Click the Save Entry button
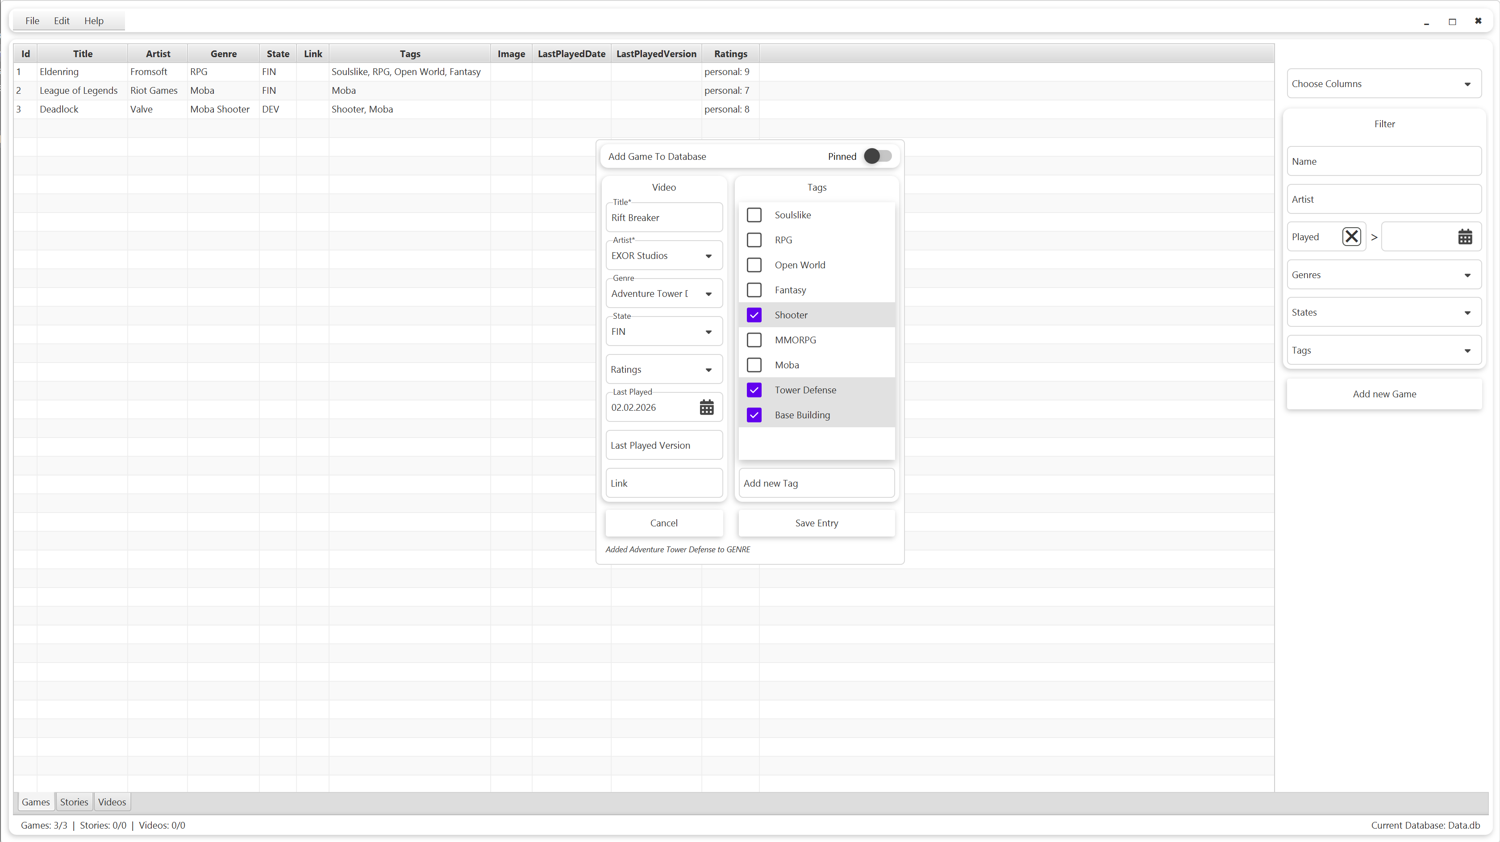Image resolution: width=1500 pixels, height=842 pixels. tap(817, 522)
